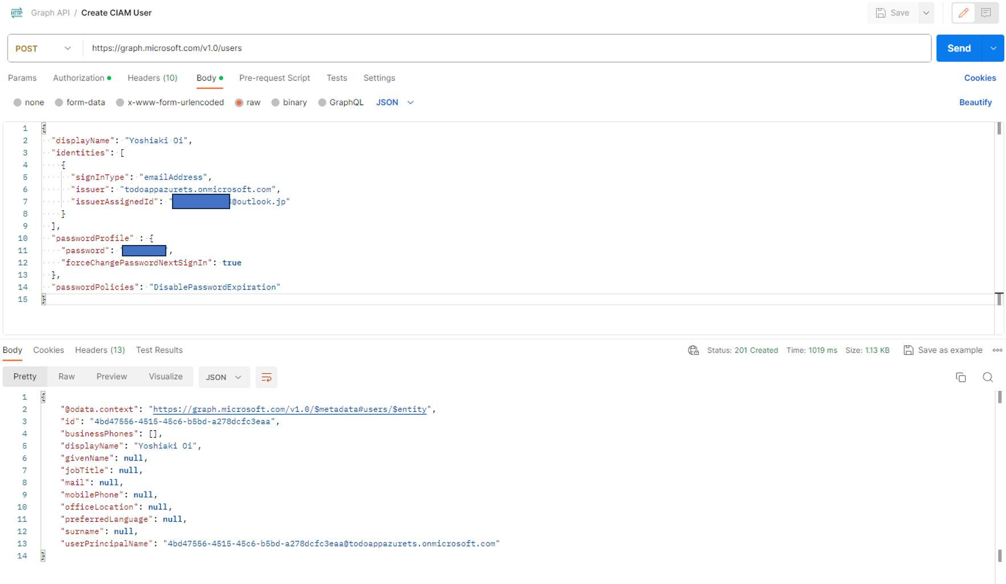Switch to the Params tab
The width and height of the screenshot is (1006, 584).
[x=22, y=78]
